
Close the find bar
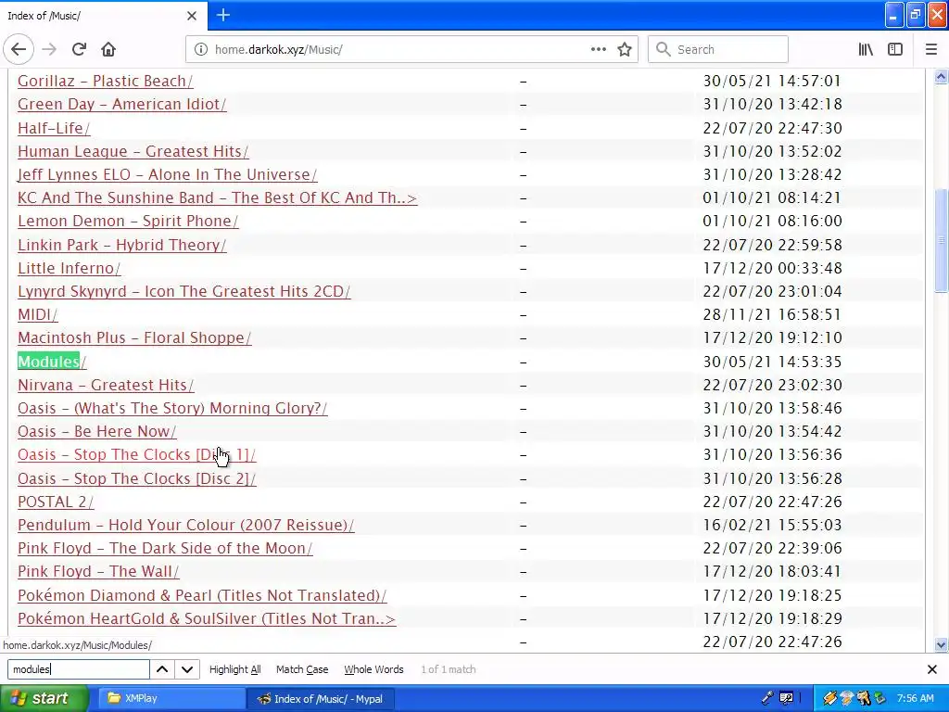click(932, 669)
